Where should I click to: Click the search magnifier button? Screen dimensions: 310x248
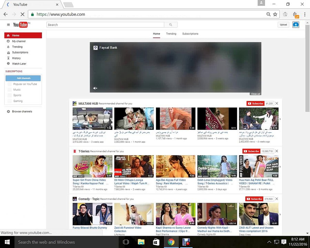click(x=170, y=25)
